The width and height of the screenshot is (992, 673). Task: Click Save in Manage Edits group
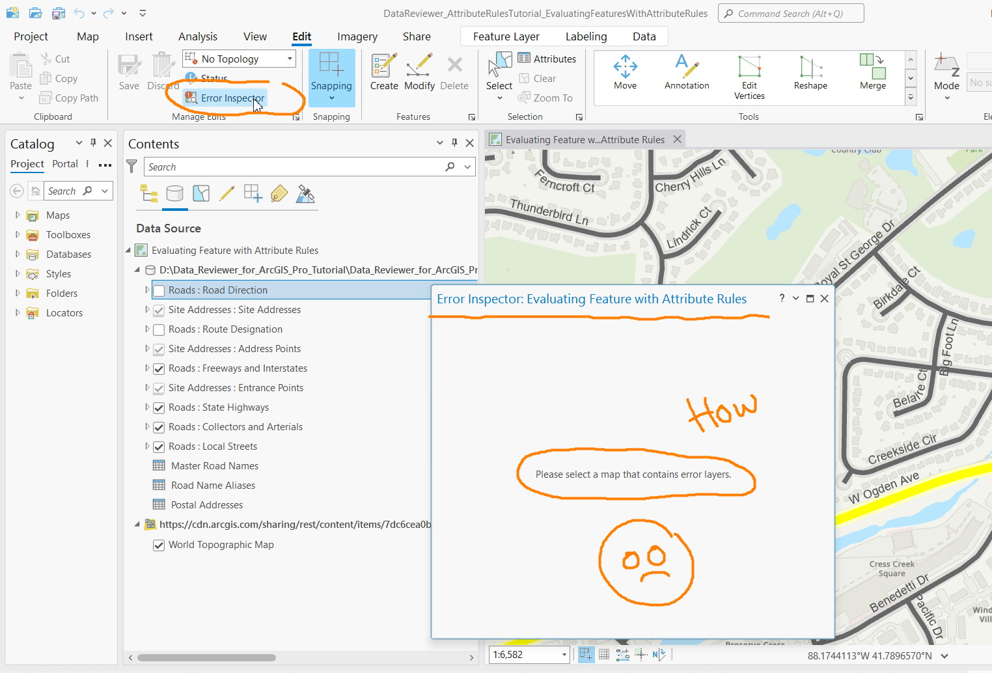tap(129, 72)
